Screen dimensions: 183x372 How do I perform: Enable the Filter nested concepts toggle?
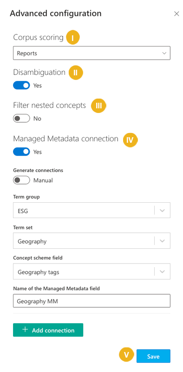[x=21, y=119]
